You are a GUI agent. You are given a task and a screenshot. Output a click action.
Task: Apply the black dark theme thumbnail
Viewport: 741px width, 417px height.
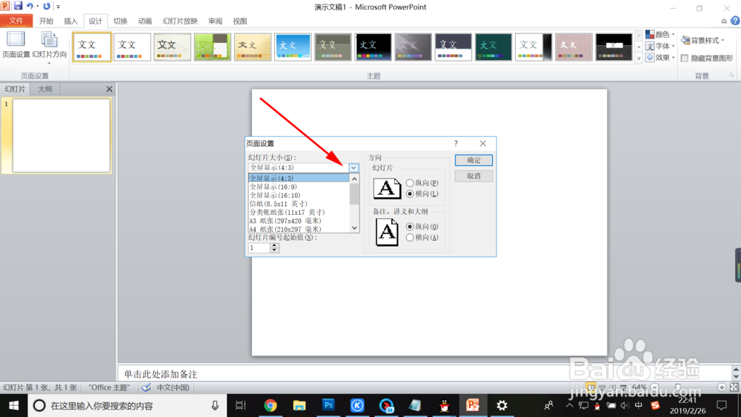(373, 47)
